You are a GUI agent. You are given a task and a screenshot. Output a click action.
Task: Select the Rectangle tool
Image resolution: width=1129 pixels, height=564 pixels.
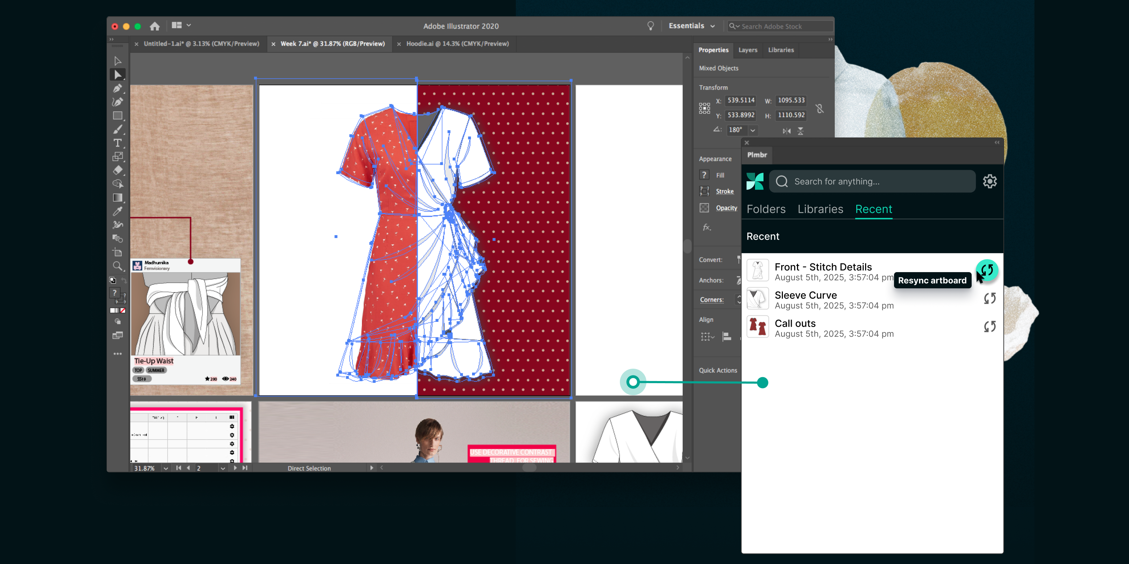(x=117, y=116)
